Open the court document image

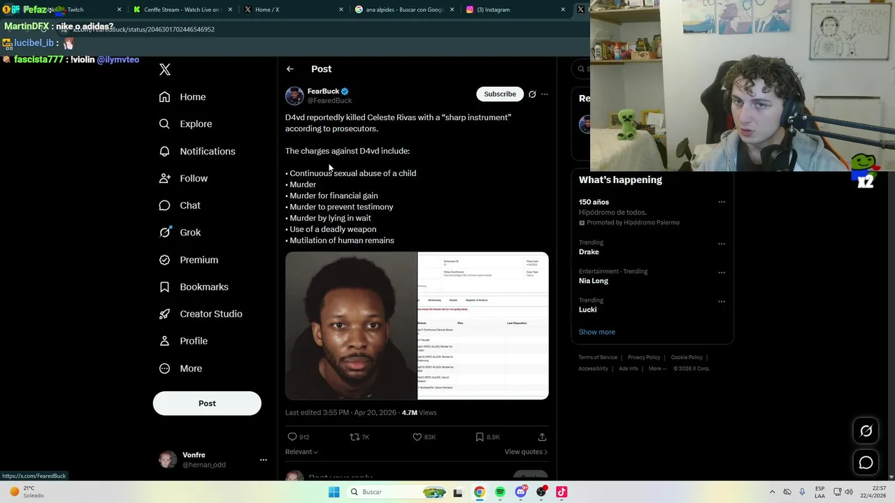[483, 326]
